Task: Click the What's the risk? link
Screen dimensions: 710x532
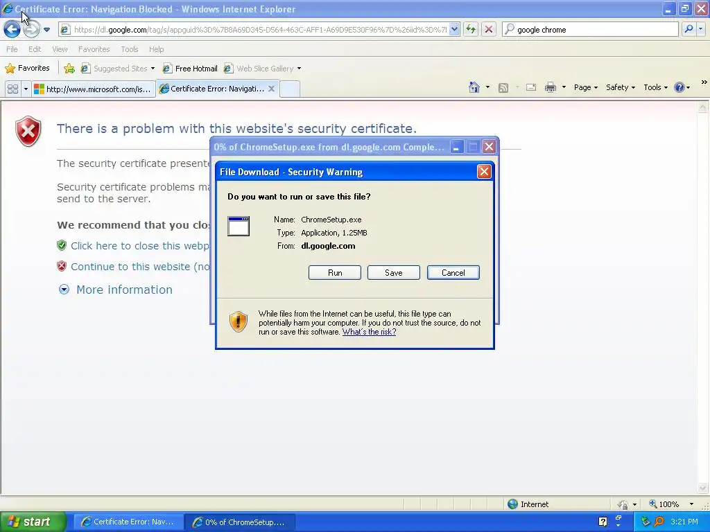Action: click(x=369, y=332)
